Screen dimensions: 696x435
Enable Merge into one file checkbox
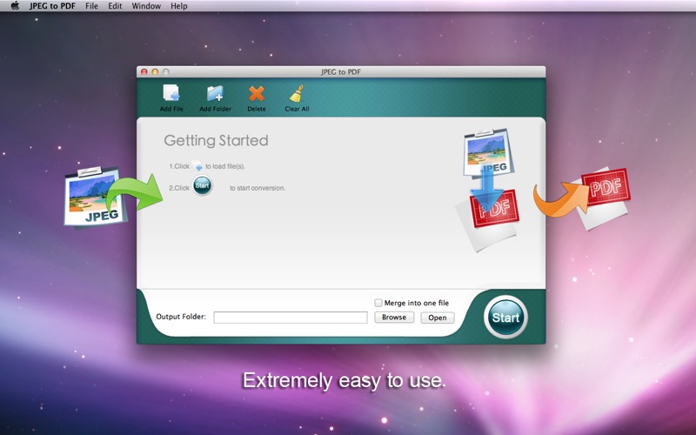coord(378,303)
